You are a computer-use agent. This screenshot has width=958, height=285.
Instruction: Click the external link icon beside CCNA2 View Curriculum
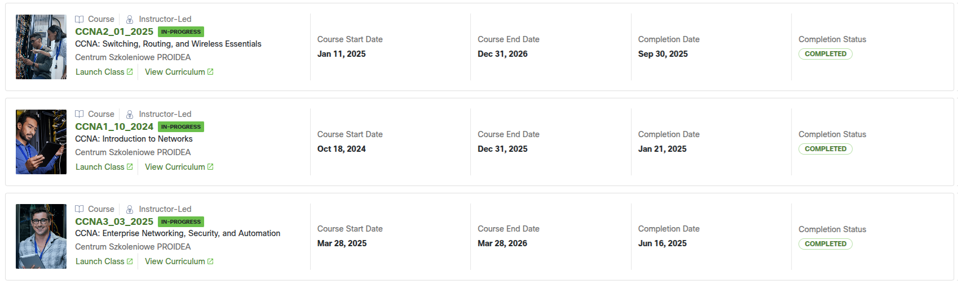pyautogui.click(x=210, y=72)
